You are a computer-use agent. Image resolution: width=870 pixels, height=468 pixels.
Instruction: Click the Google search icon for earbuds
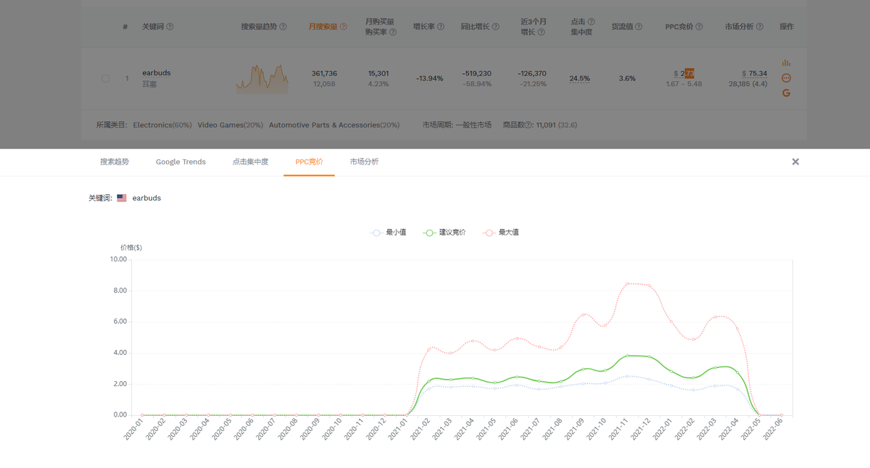point(786,93)
